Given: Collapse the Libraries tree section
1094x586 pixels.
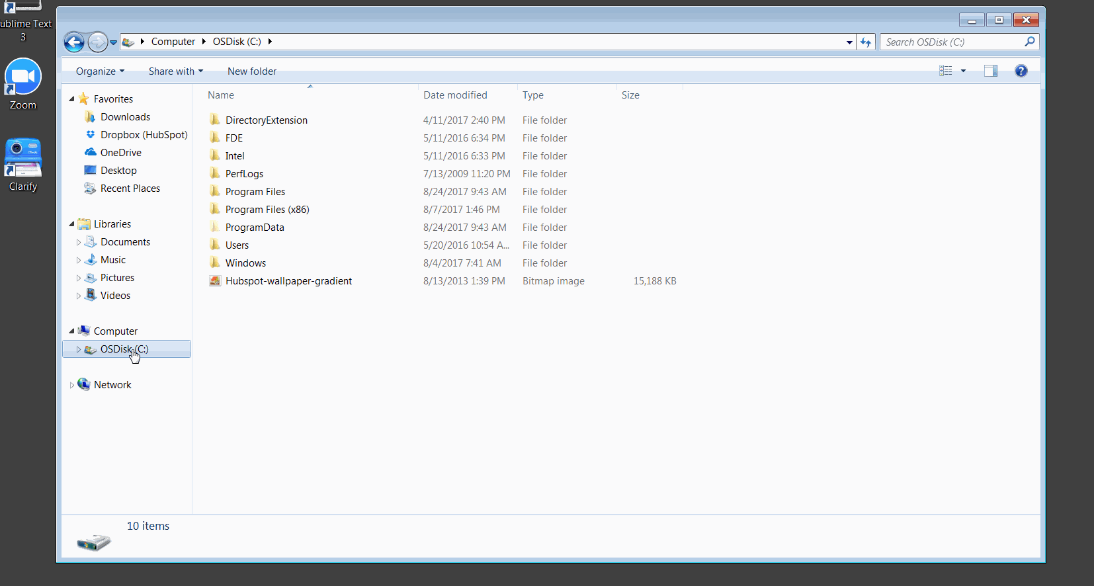Looking at the screenshot, I should pyautogui.click(x=71, y=224).
